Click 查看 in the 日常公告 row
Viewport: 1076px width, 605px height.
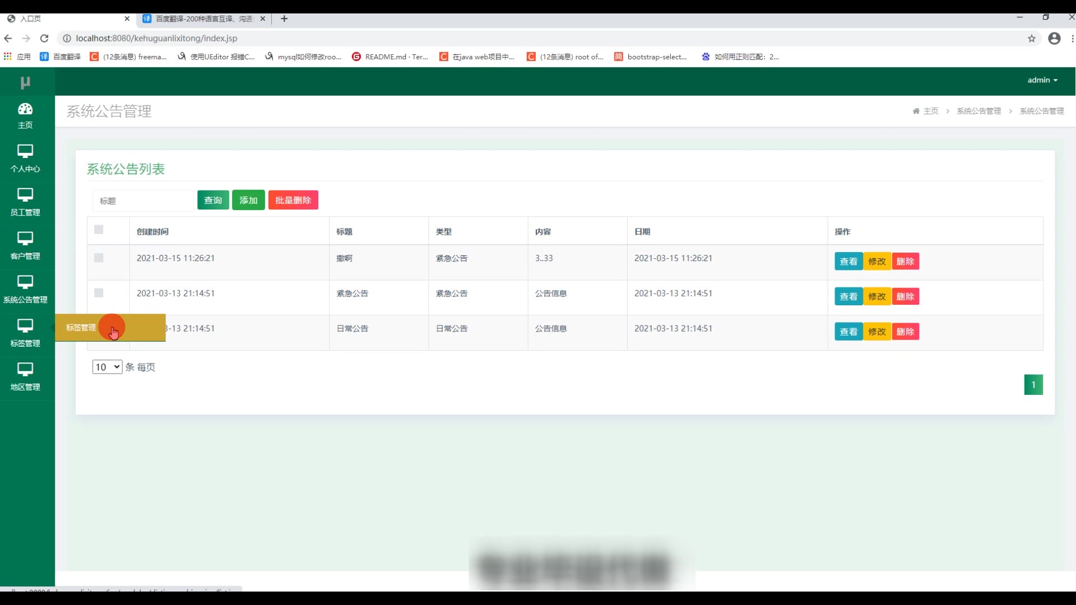coord(848,332)
